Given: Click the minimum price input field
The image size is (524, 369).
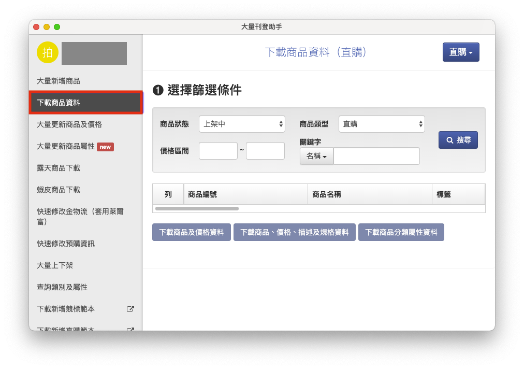Looking at the screenshot, I should (218, 151).
